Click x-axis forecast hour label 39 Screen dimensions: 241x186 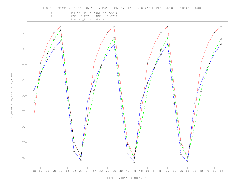point(121,171)
